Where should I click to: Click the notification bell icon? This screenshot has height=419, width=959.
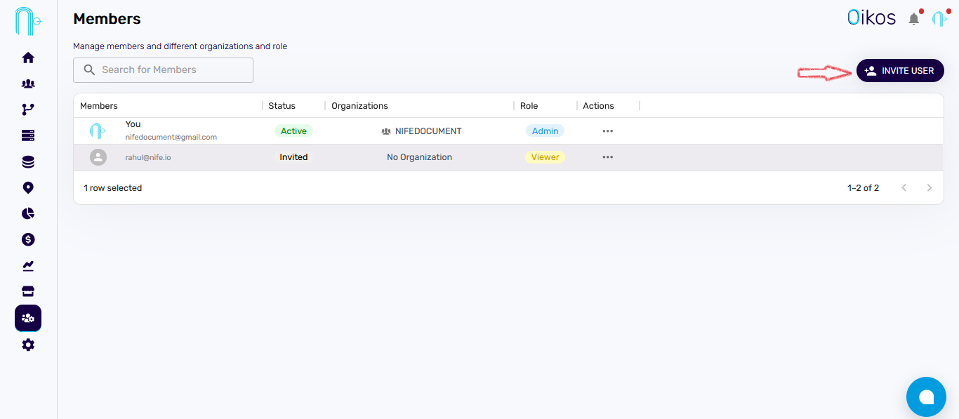point(913,19)
